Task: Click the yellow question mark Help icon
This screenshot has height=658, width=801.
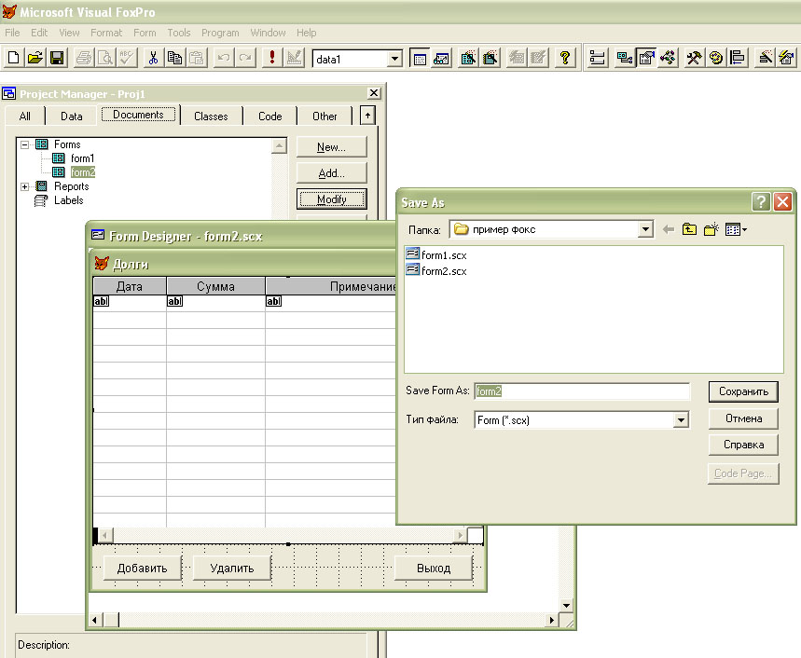Action: [564, 58]
